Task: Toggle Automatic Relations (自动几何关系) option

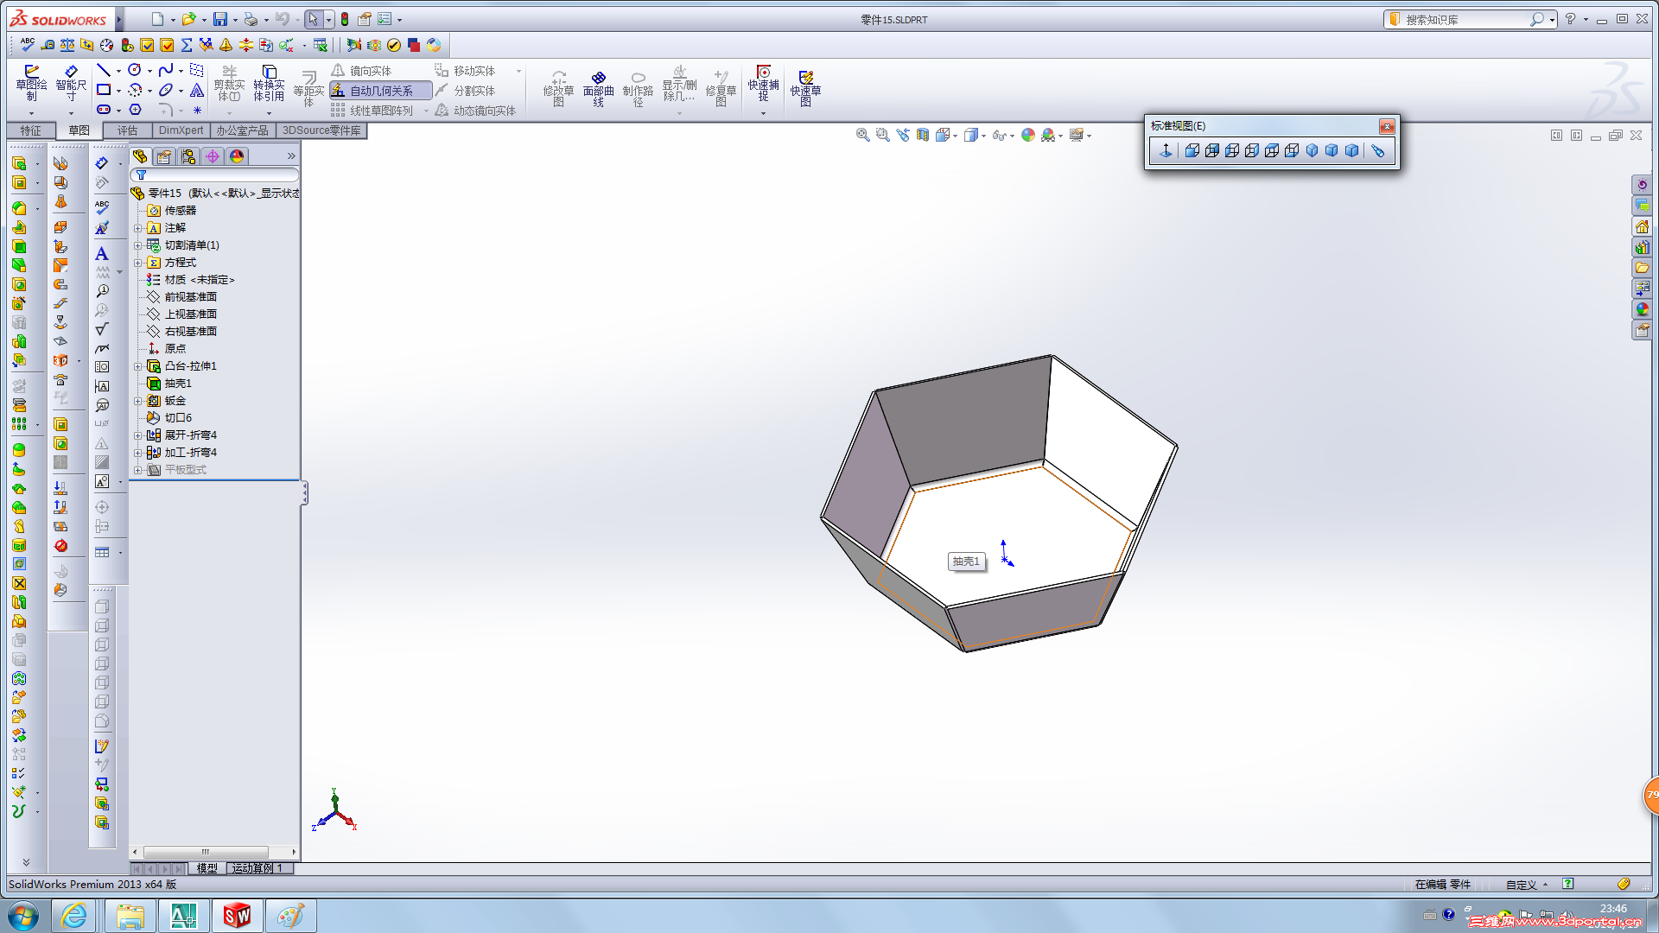Action: click(380, 91)
